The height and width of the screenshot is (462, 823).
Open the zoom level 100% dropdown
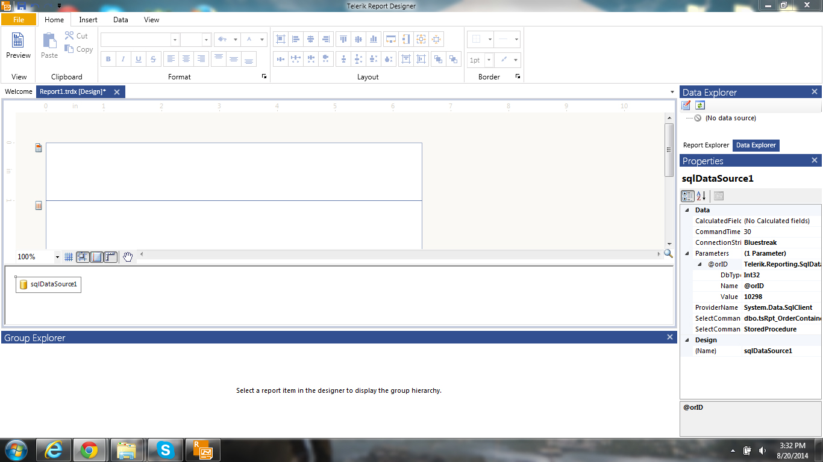pos(58,257)
